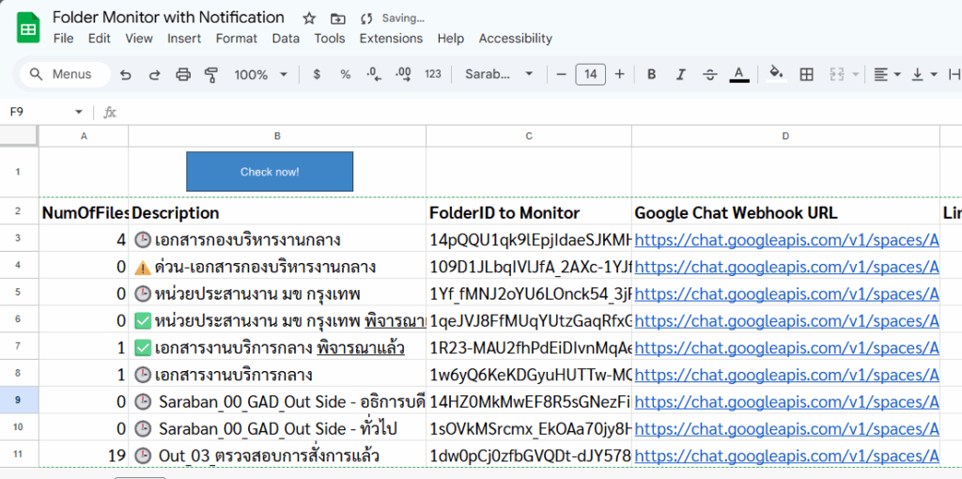Click the Merge cells icon
Screen dimensions: 962x479
click(837, 74)
